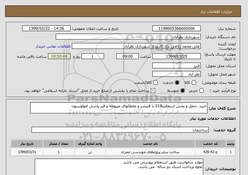Click the announcement date field 1399/03/22 - 14:36

tap(46, 28)
